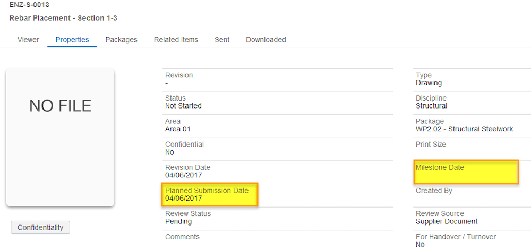Viewport: 531px width, 252px height.
Task: Select the Properties tab
Action: coord(72,40)
